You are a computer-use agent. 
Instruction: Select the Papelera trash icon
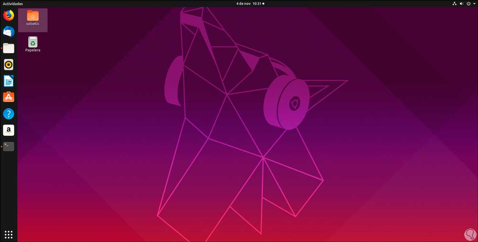[x=33, y=44]
